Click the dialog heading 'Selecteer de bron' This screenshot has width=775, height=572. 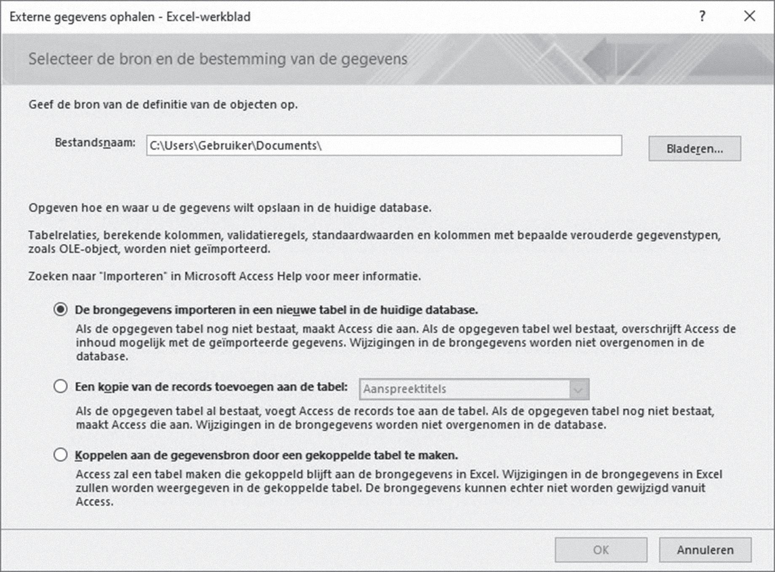(x=218, y=59)
